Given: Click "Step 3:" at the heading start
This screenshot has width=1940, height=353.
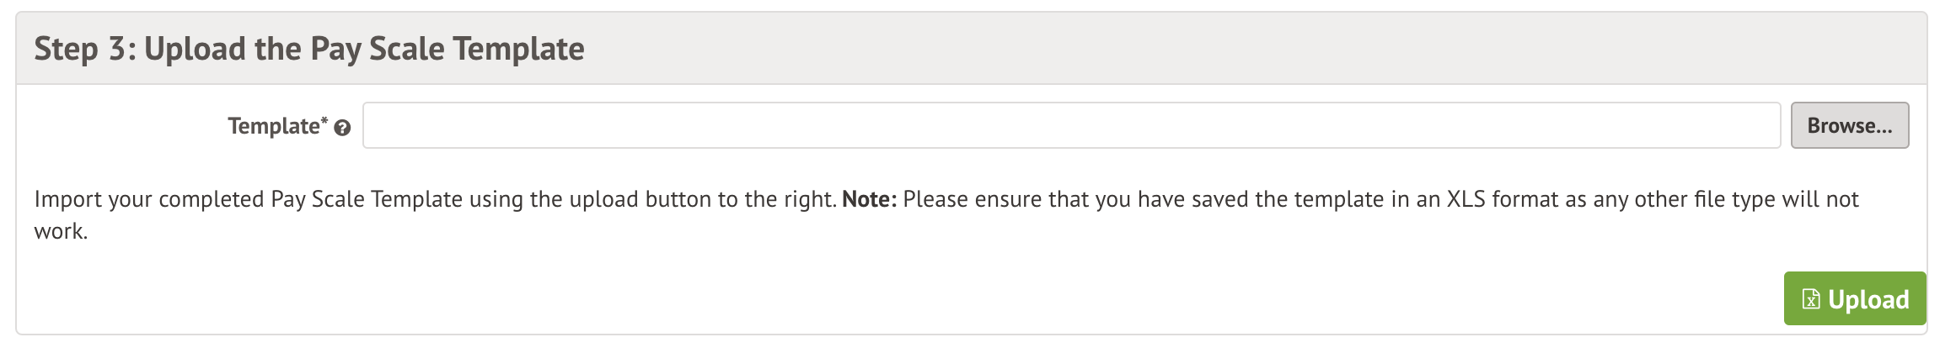Looking at the screenshot, I should pyautogui.click(x=79, y=49).
